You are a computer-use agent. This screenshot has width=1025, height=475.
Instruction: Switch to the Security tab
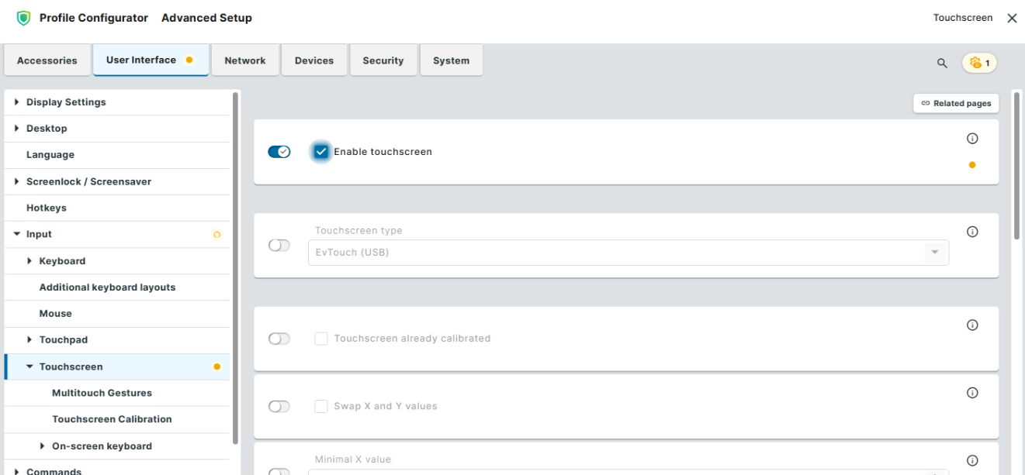tap(383, 60)
